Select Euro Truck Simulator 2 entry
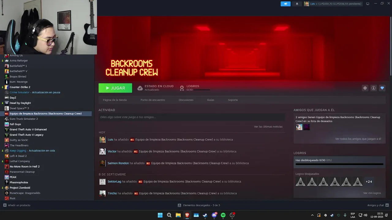392x220 pixels. click(24, 119)
